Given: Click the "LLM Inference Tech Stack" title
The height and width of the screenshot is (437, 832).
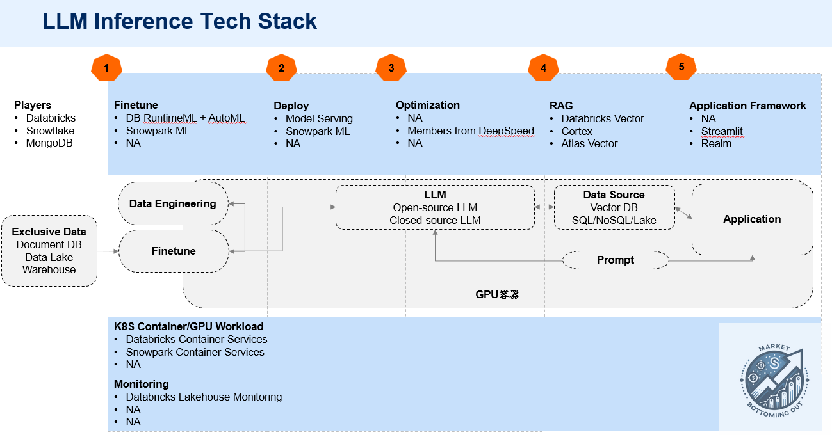Looking at the screenshot, I should pos(180,21).
